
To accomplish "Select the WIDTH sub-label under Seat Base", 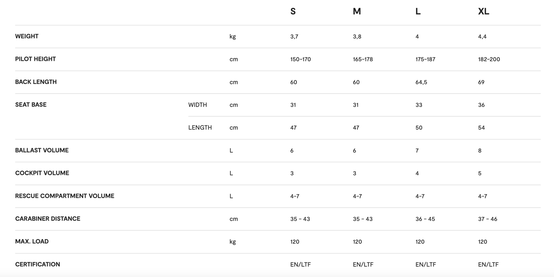I will pyautogui.click(x=198, y=105).
